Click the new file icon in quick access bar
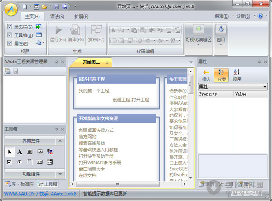272x201 pixels. tap(25, 7)
